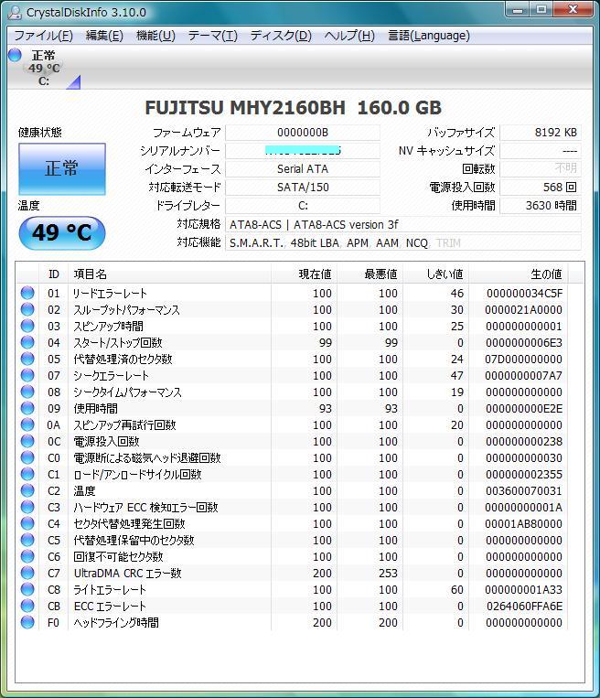
Task: Click the drive letter field showing C:
Action: coord(303,206)
